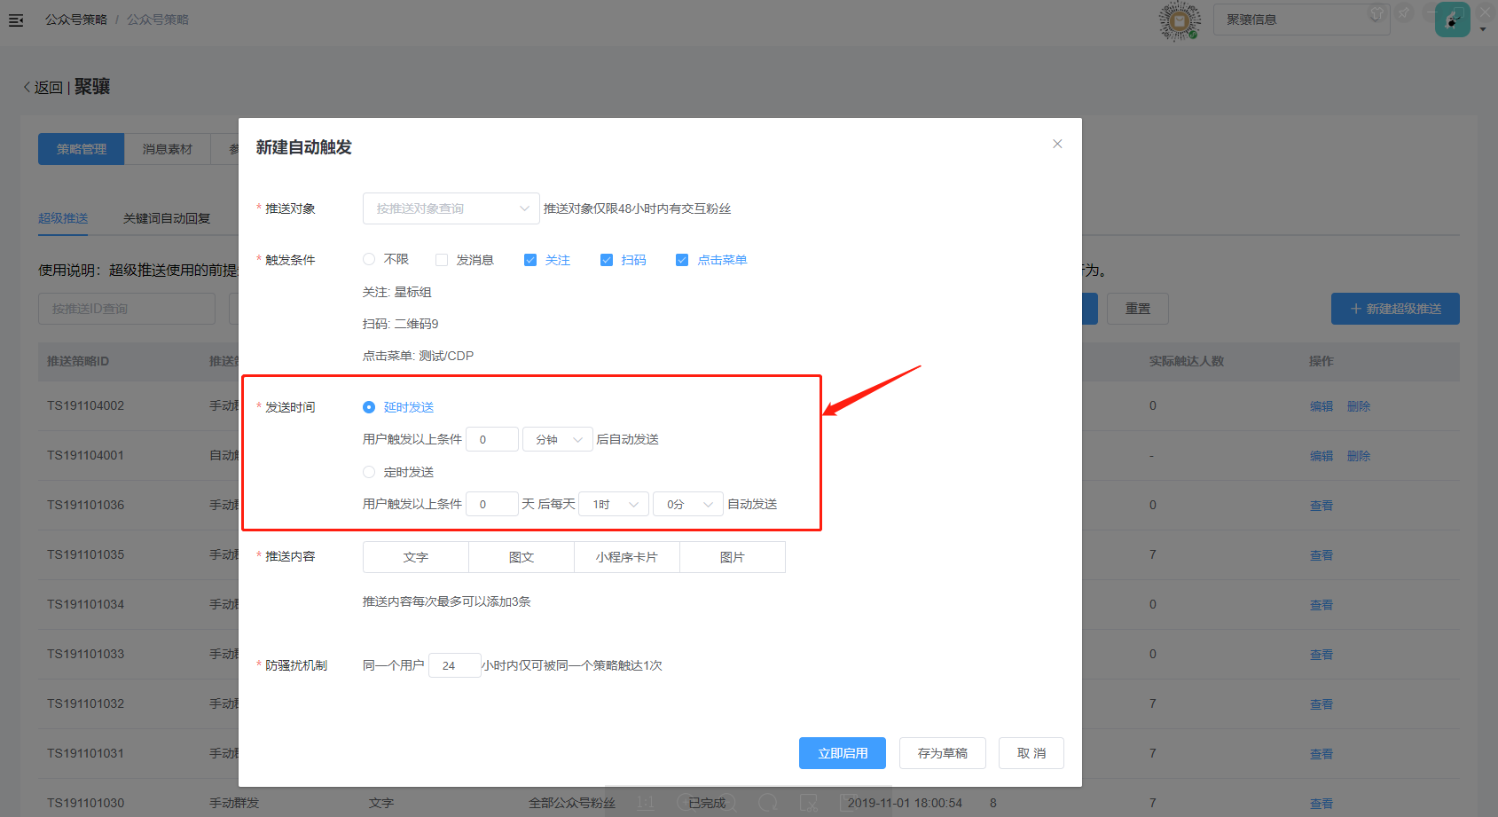Open the 推送对象 dropdown

(x=451, y=208)
